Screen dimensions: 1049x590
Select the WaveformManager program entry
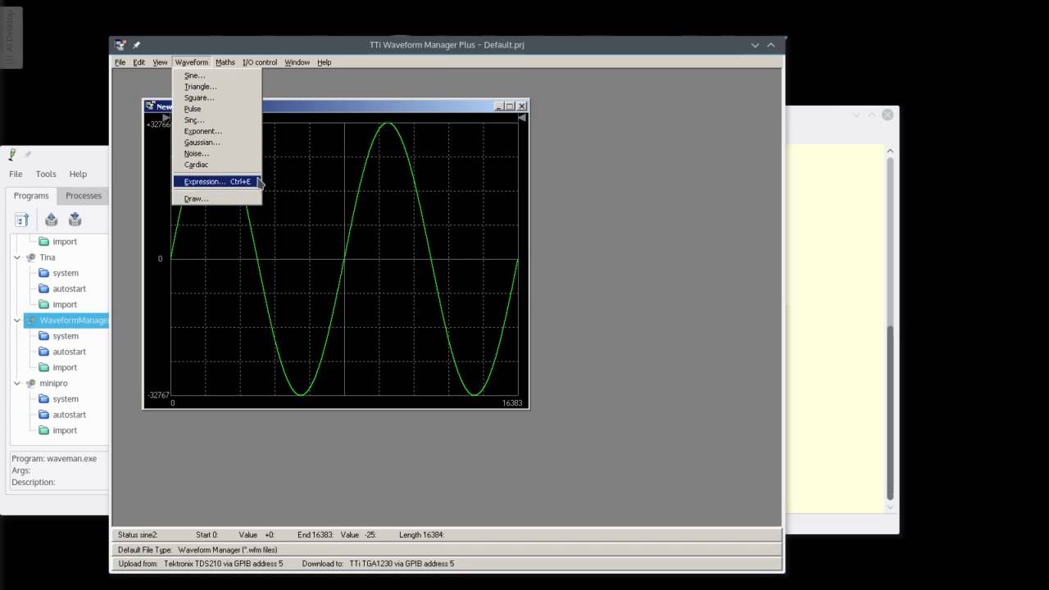point(74,320)
